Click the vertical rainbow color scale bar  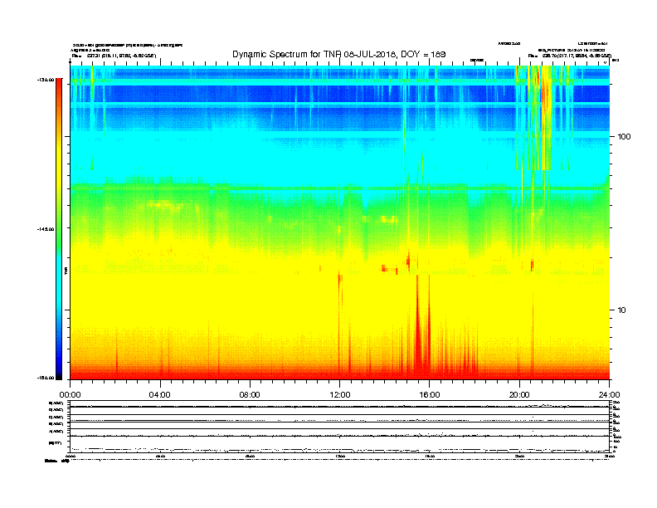(x=59, y=229)
